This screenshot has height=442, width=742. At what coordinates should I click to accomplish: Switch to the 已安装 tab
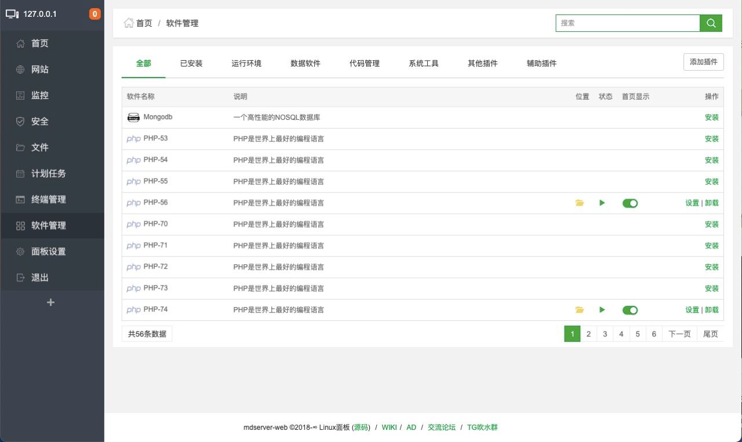(191, 63)
